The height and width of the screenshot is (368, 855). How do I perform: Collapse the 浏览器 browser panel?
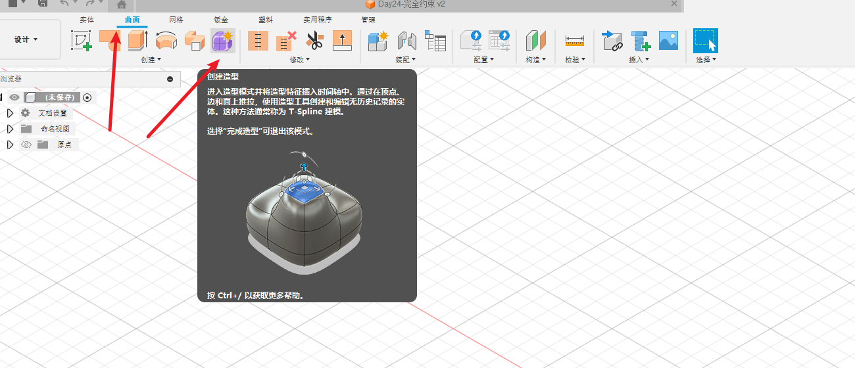[170, 79]
